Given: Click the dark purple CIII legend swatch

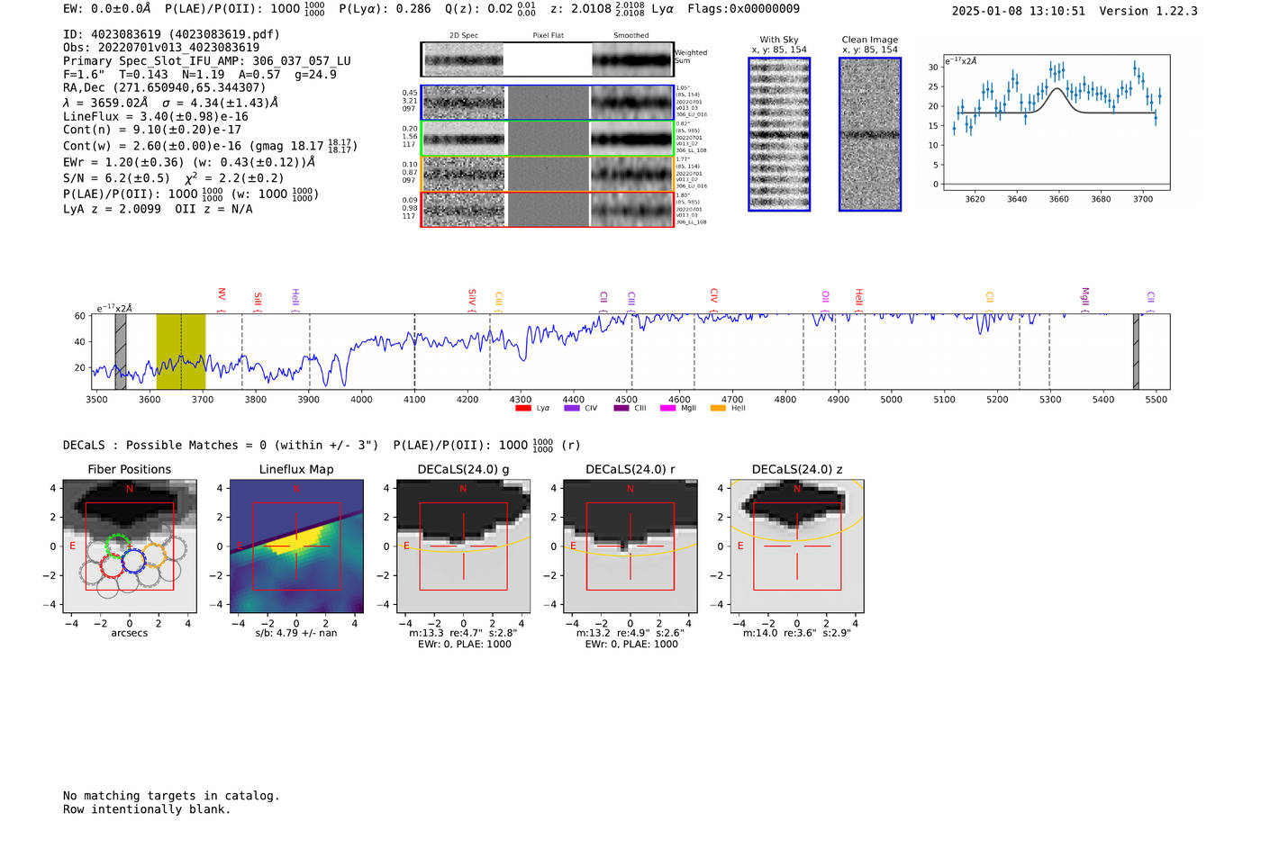Looking at the screenshot, I should tap(621, 408).
